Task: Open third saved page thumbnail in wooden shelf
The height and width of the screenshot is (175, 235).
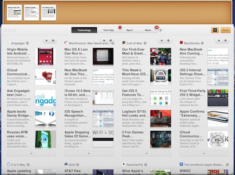Action: pyautogui.click(x=48, y=13)
